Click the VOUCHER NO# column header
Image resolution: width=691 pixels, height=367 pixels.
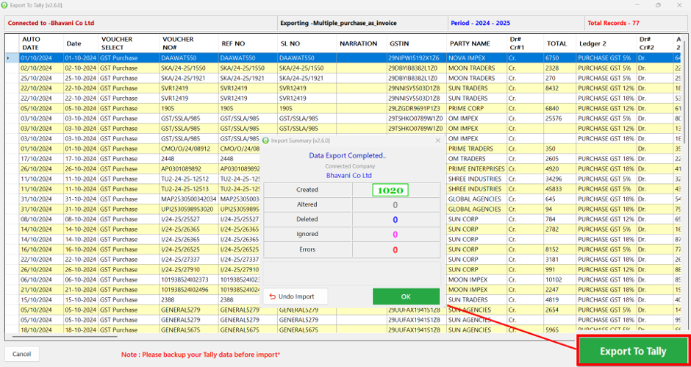click(189, 43)
